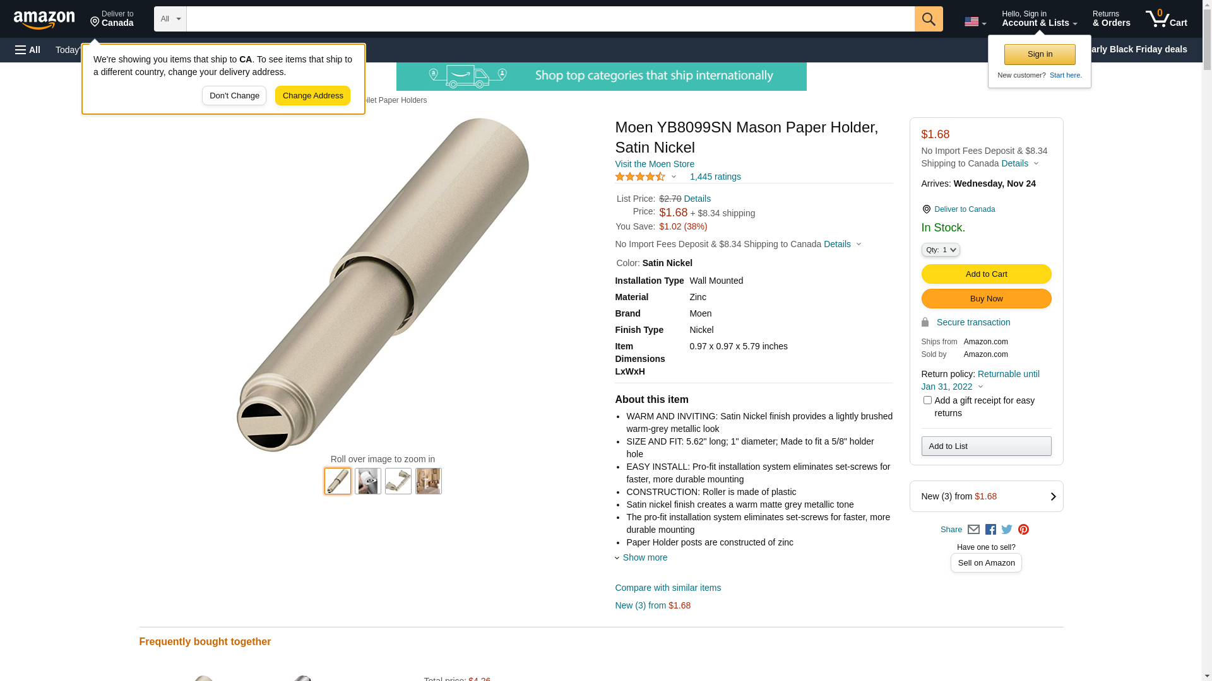The height and width of the screenshot is (681, 1212).
Task: Select the second product thumbnail image
Action: [368, 481]
